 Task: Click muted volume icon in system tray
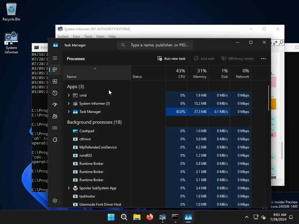pyautogui.click(x=264, y=217)
